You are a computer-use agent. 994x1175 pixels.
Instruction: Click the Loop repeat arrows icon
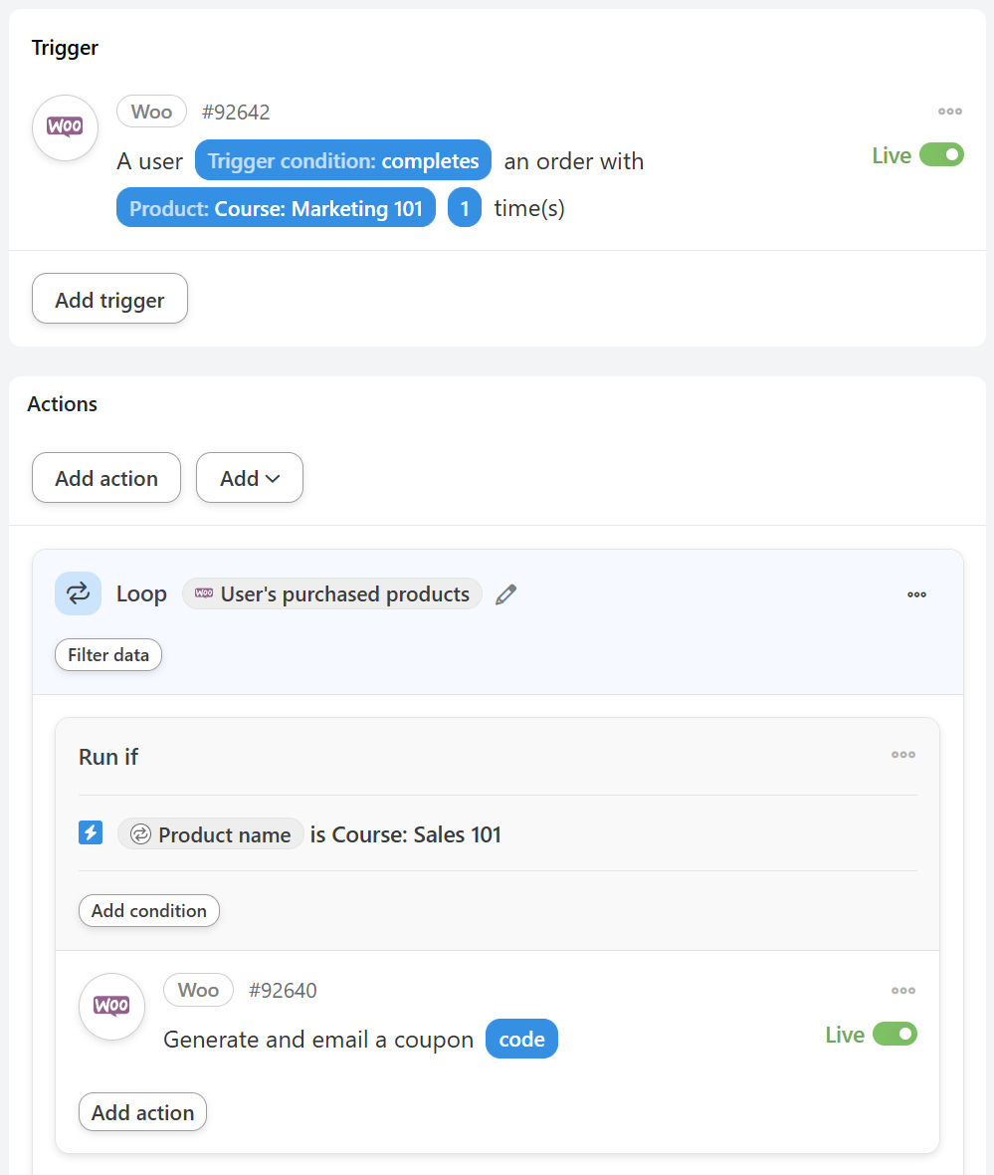click(x=78, y=593)
